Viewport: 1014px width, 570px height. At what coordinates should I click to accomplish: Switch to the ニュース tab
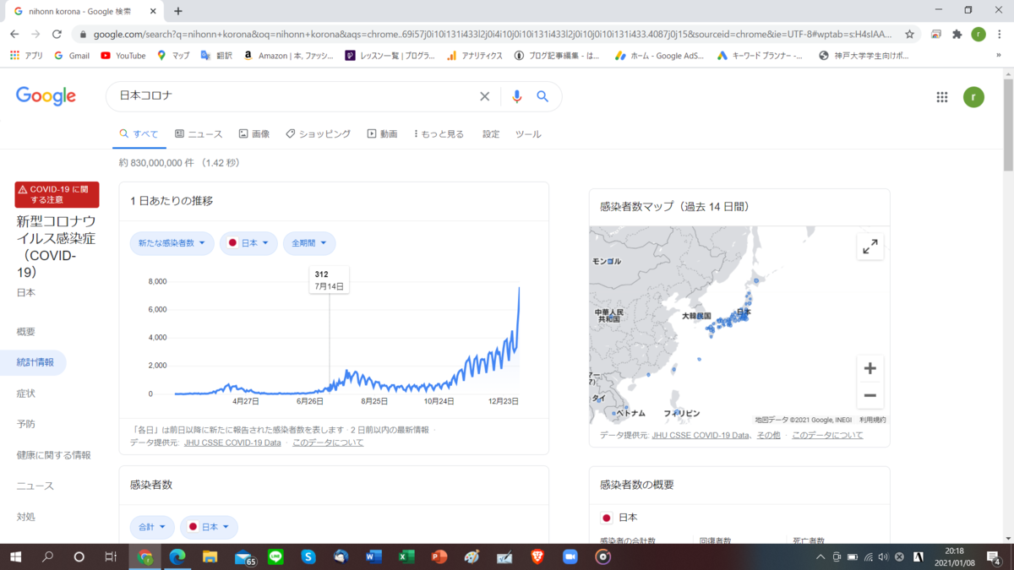coord(199,134)
